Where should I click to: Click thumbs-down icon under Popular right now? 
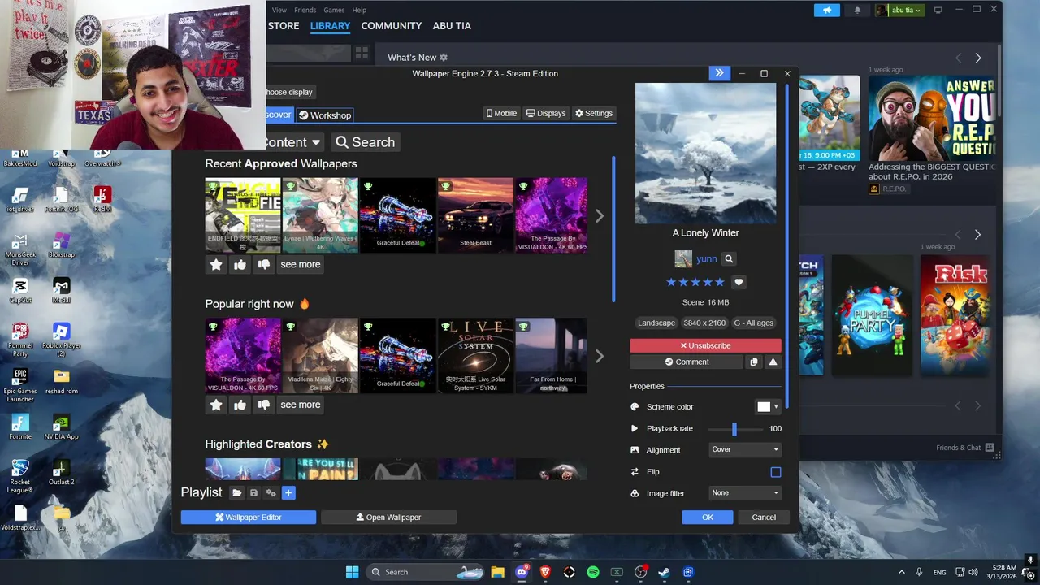(x=263, y=405)
